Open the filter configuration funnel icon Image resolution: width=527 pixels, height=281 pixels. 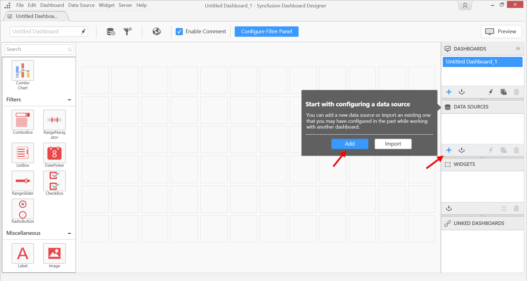(x=127, y=32)
